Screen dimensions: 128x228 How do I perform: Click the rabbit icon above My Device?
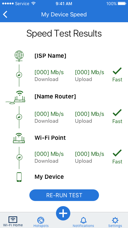coord(19,157)
